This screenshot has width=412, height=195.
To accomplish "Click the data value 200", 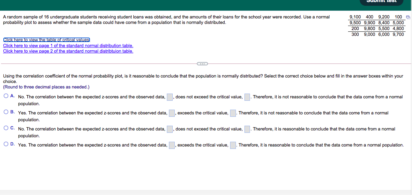I will tap(355, 28).
